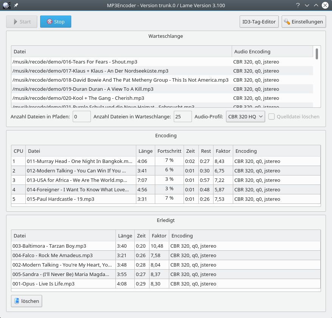
Task: Click the Rest column header
Action: pos(206,151)
